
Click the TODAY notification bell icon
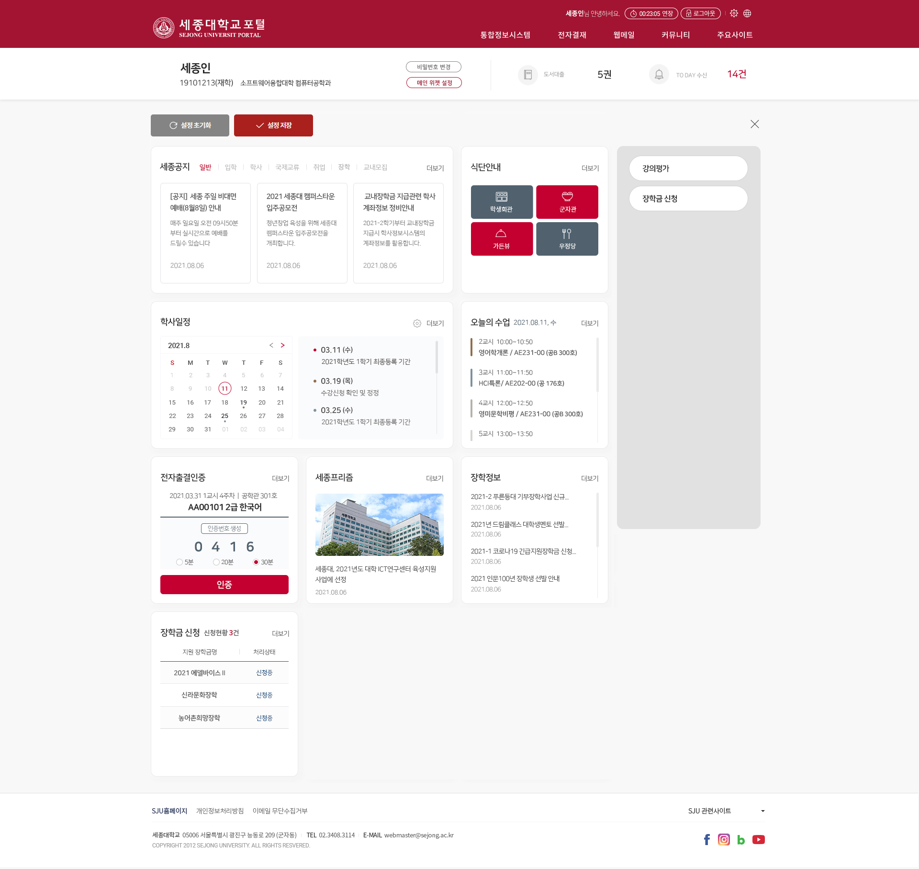tap(659, 74)
